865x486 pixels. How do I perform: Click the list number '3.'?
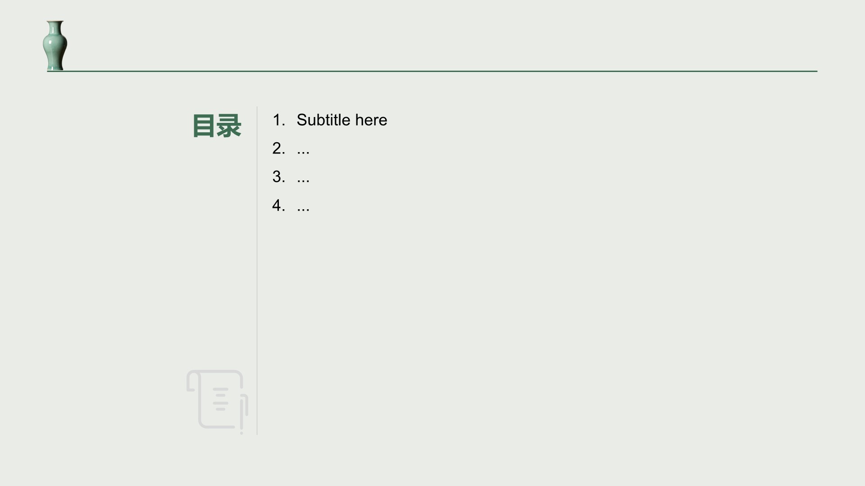pyautogui.click(x=278, y=177)
